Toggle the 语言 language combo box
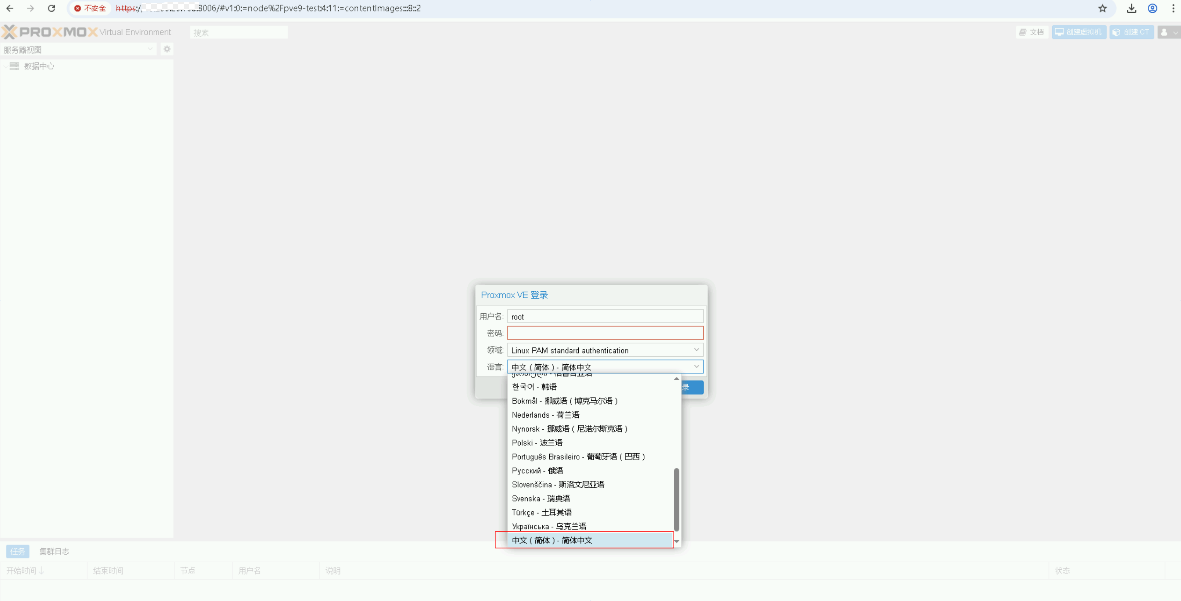Screen dimensions: 1181x601 pyautogui.click(x=696, y=366)
